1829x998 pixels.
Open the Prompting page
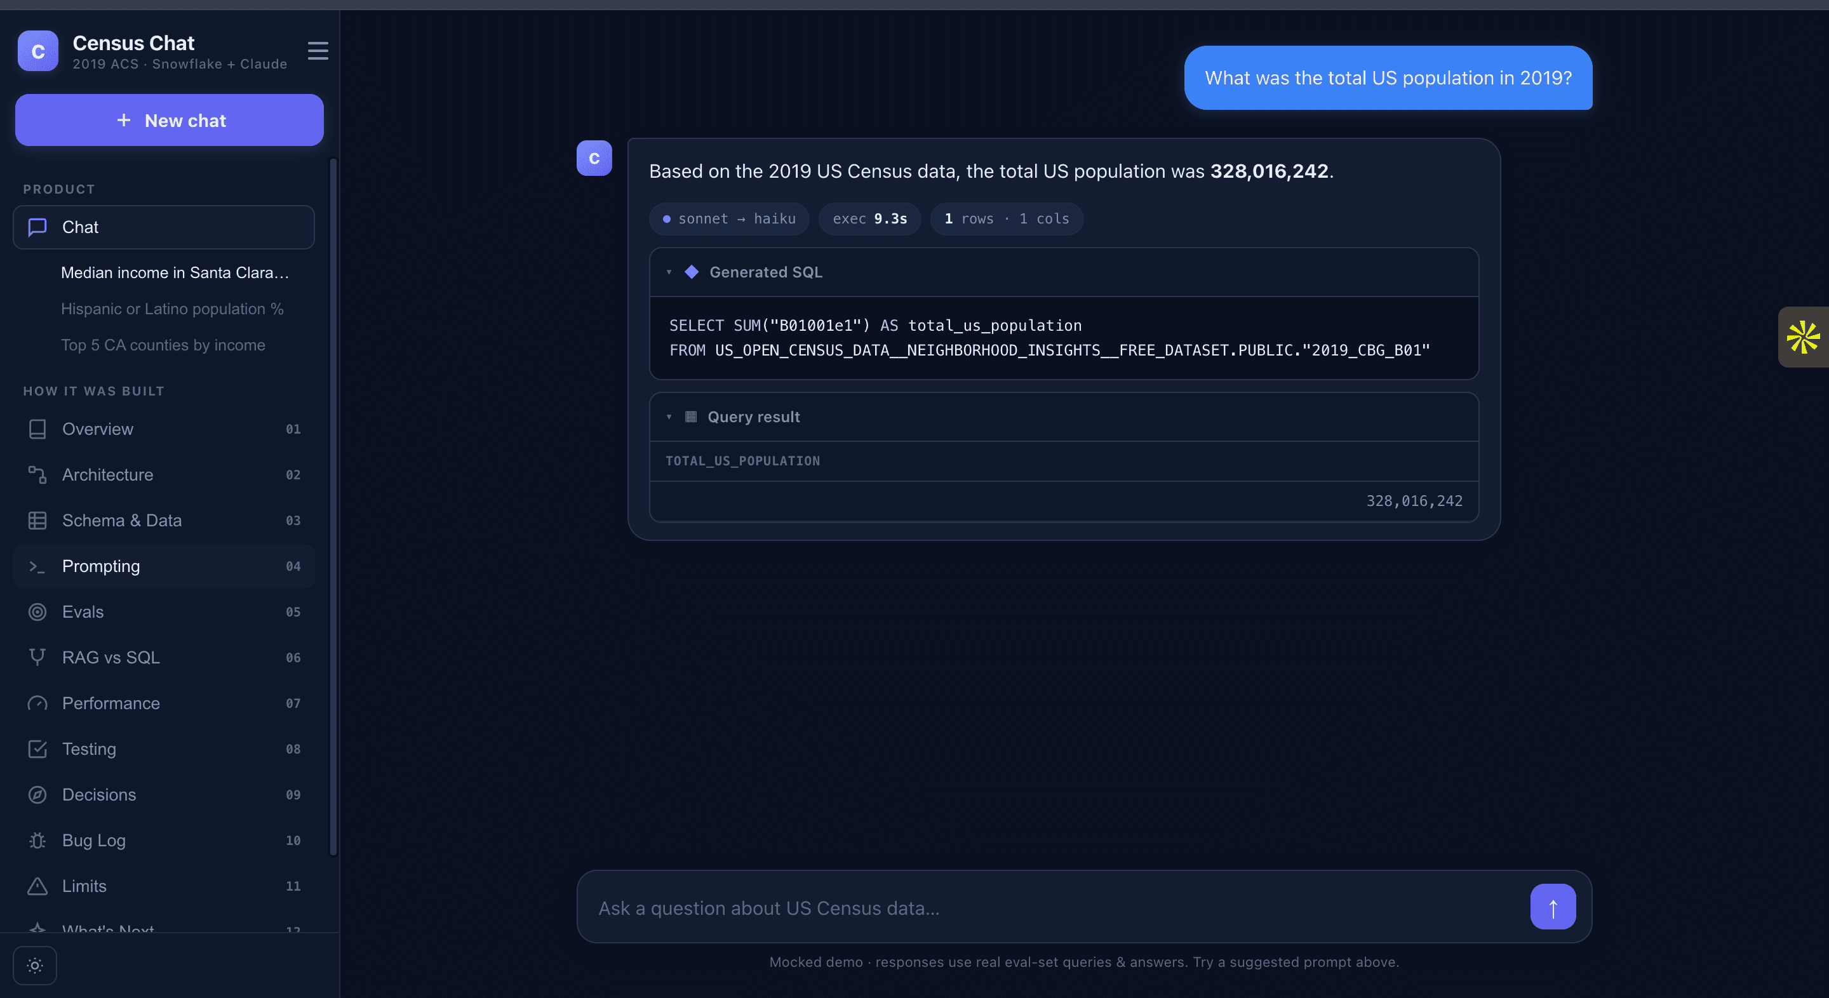[163, 566]
